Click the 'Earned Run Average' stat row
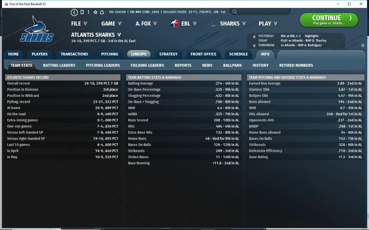This screenshot has width=369, height=230. point(305,83)
